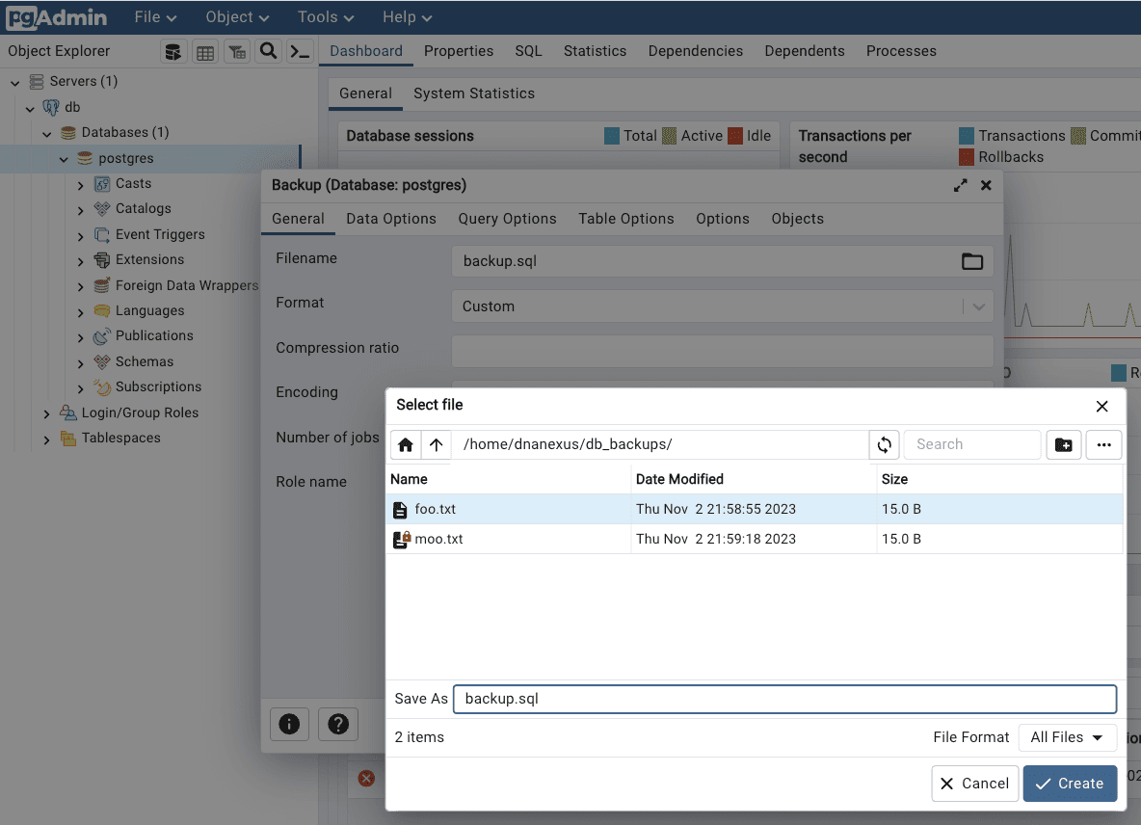Switch to the Data Options tab
This screenshot has width=1141, height=825.
(391, 219)
